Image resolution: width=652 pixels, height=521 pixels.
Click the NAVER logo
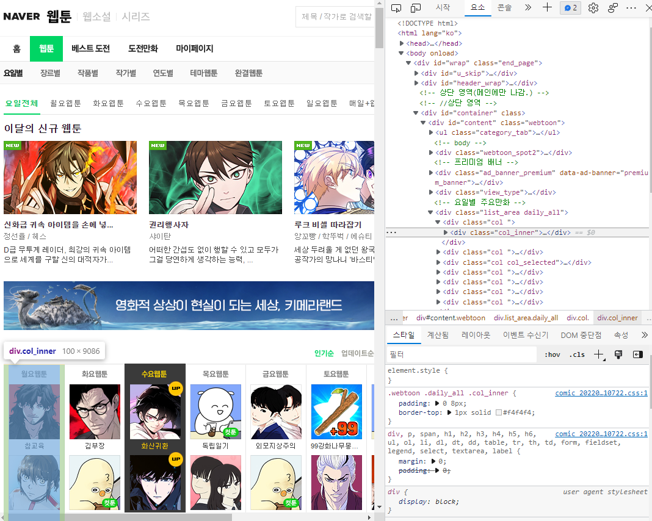[21, 16]
